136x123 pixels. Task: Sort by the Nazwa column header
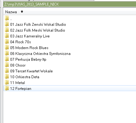click(11, 12)
